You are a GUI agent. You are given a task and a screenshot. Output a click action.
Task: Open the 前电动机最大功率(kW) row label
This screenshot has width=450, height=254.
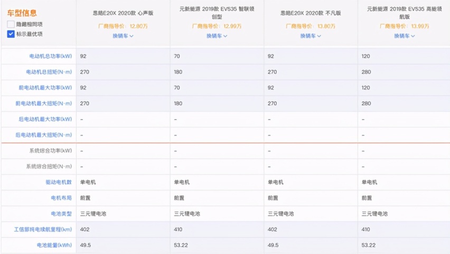tap(45, 88)
